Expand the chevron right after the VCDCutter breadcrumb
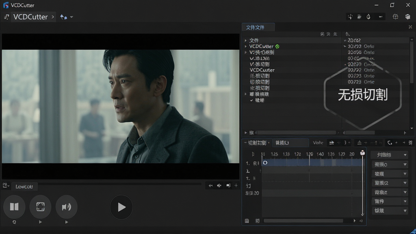The height and width of the screenshot is (234, 416). pyautogui.click(x=53, y=17)
